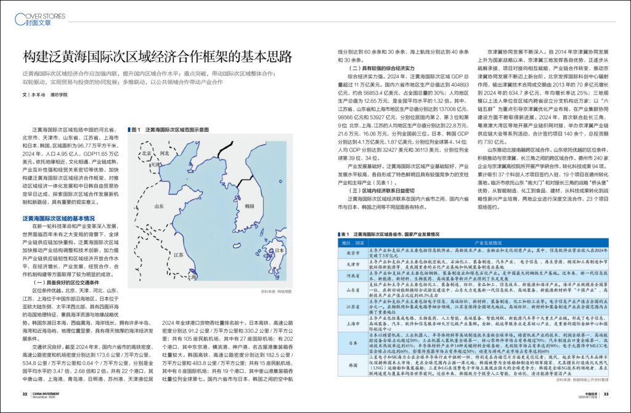This screenshot has height=413, width=631.
Task: Click the 日本 label on the map
Action: click(279, 250)
